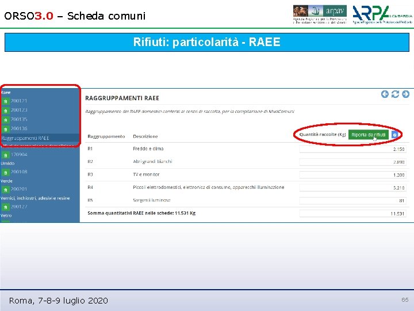This screenshot has height=311, width=414.
Task: Click the Somma quantitativi RAEE nelle schede label
Action: point(141,213)
